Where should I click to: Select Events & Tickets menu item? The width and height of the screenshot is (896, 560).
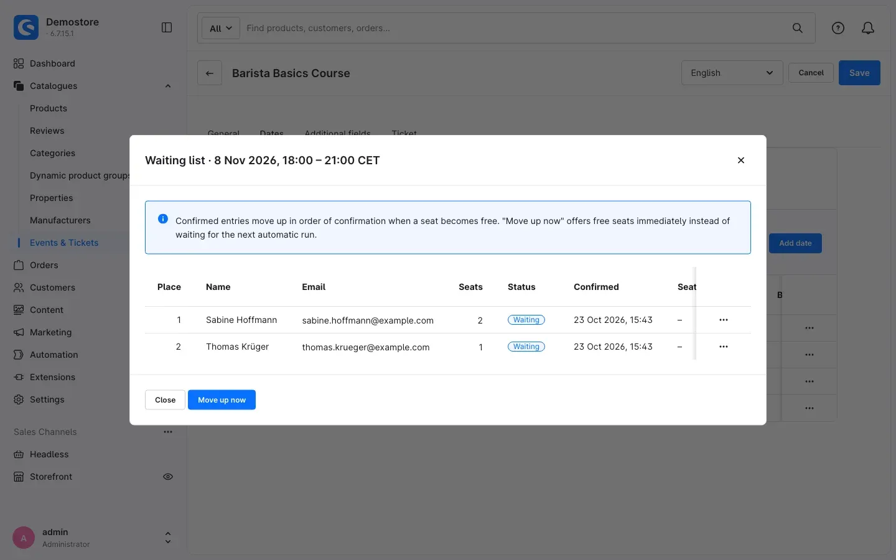64,243
